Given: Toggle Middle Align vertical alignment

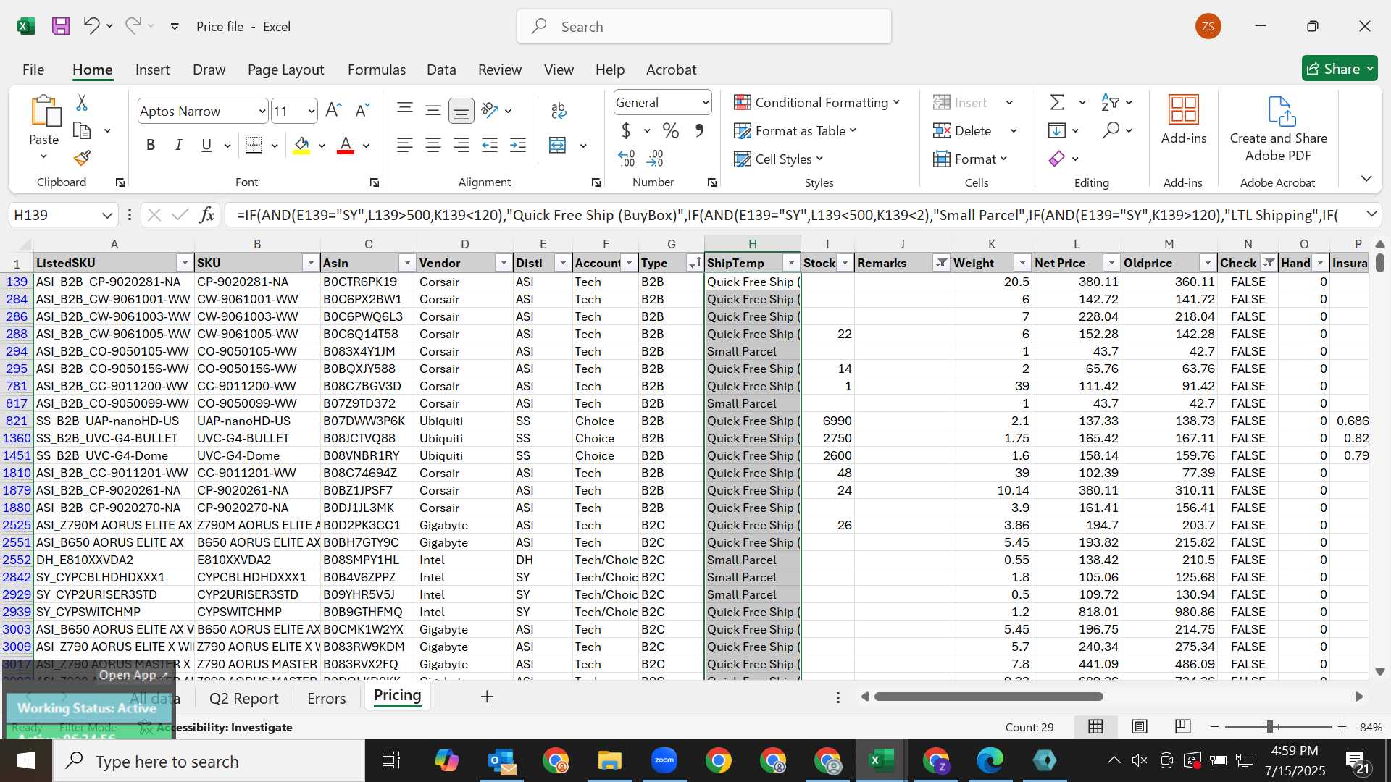Looking at the screenshot, I should (433, 110).
